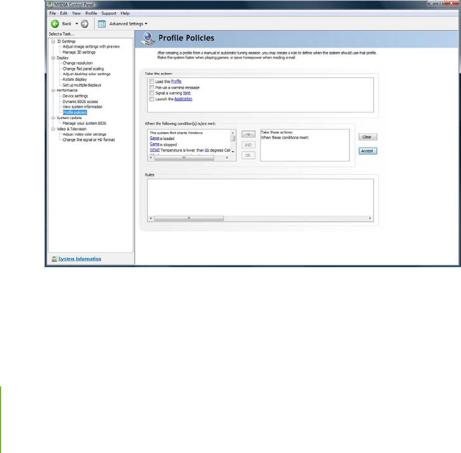Image resolution: width=461 pixels, height=453 pixels.
Task: Click conditions list scroll down arrow
Action: coord(233,152)
